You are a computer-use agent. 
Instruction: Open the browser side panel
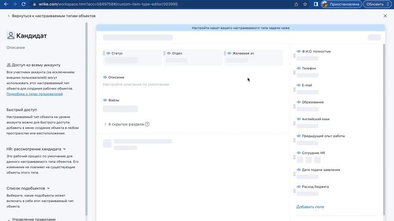316,4
